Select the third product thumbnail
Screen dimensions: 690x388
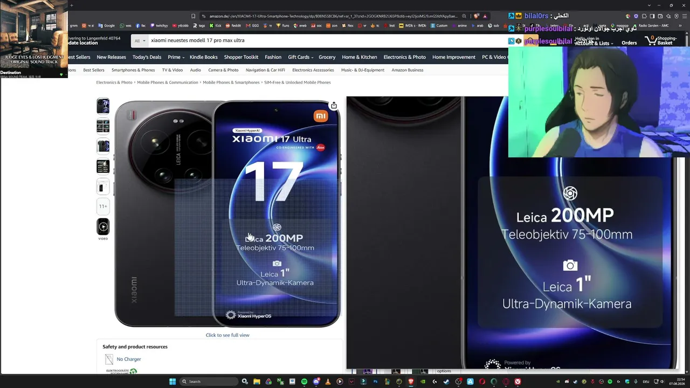[103, 146]
